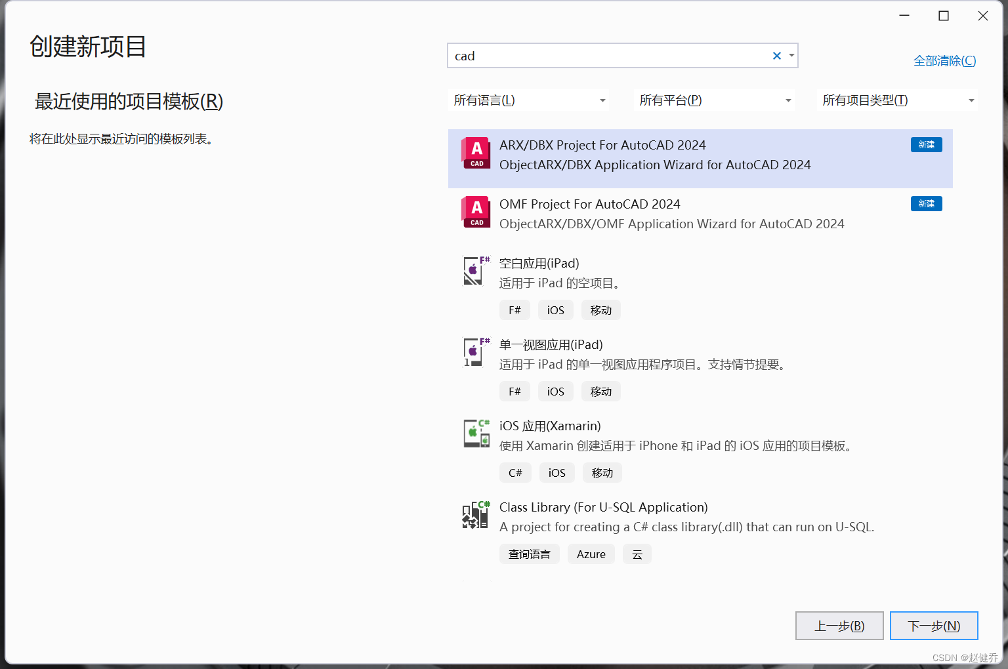
Task: Open the 所有项目类型 project type dropdown
Action: click(x=898, y=100)
